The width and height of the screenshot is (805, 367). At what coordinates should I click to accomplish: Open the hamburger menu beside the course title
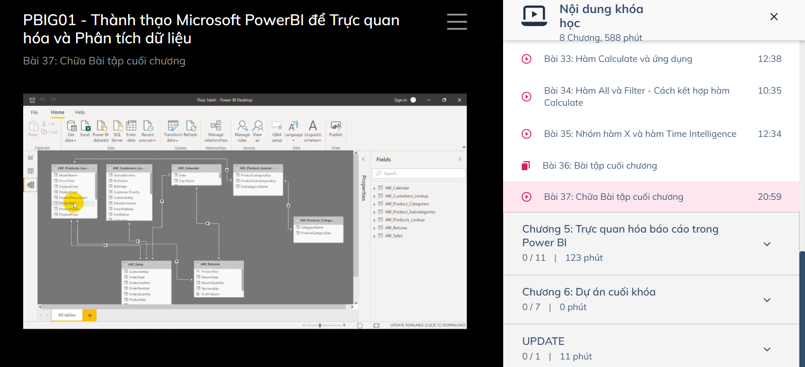pos(457,22)
